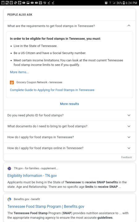This screenshot has height=222, width=139.
Task: Tap the first notification icon in status bar
Action: coord(3,3)
